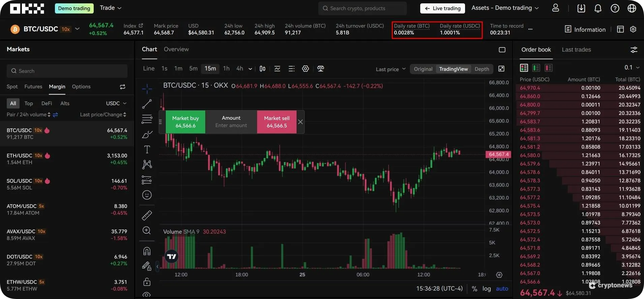This screenshot has height=299, width=644.
Task: Sort by Last price/Change
Action: pos(103,115)
